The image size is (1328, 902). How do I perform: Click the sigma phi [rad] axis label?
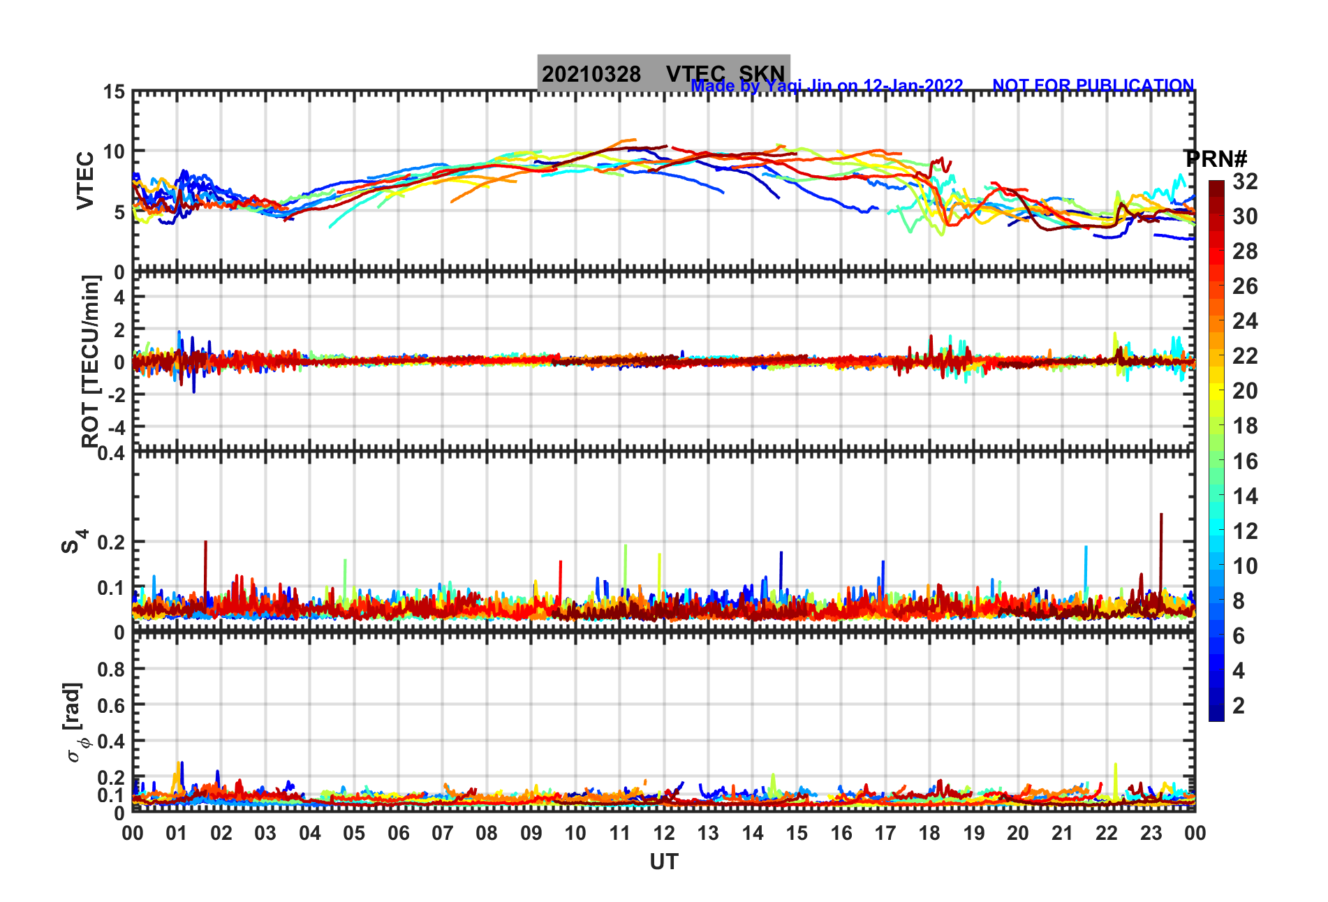(75, 722)
